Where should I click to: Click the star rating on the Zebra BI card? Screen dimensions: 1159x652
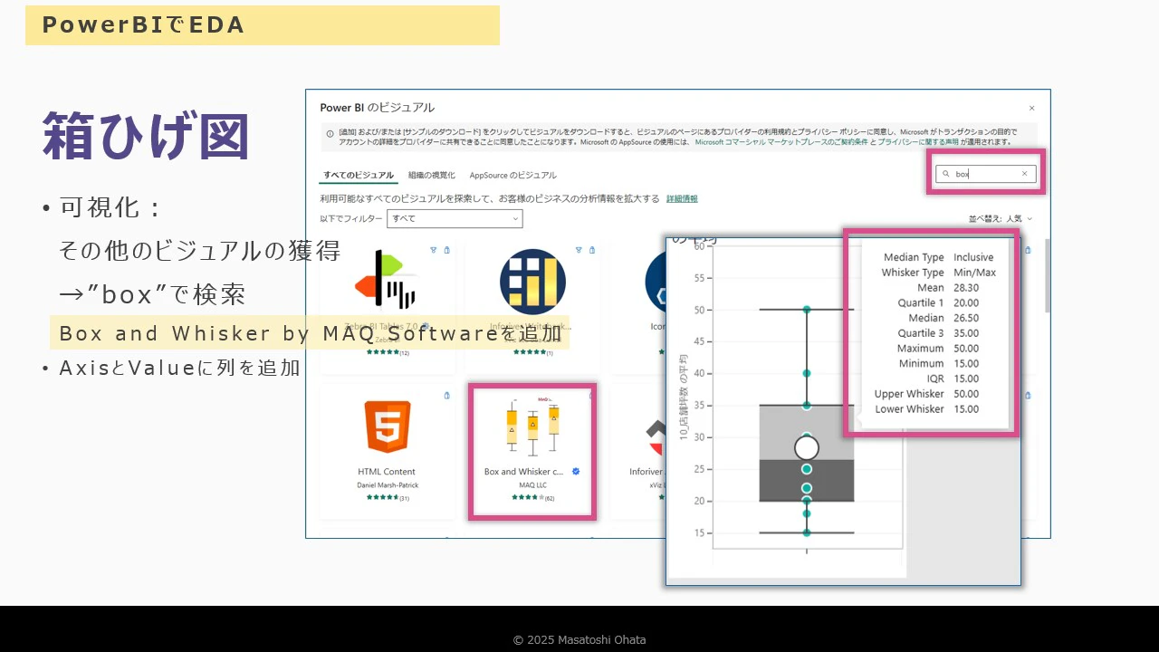coord(381,353)
